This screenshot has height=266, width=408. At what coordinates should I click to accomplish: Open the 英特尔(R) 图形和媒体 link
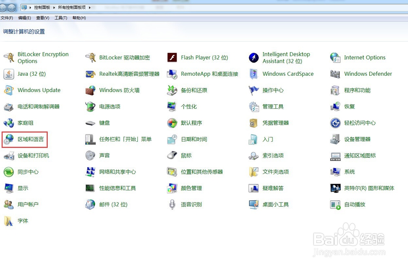pos(369,188)
